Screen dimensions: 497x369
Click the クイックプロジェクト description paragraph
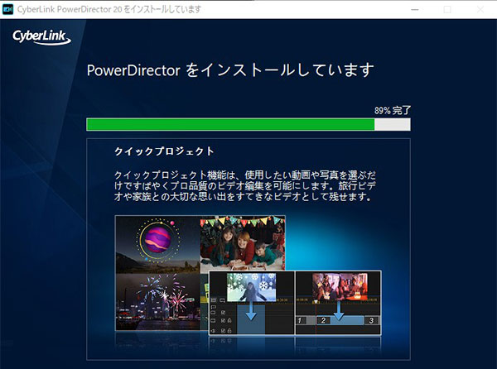[x=244, y=186]
